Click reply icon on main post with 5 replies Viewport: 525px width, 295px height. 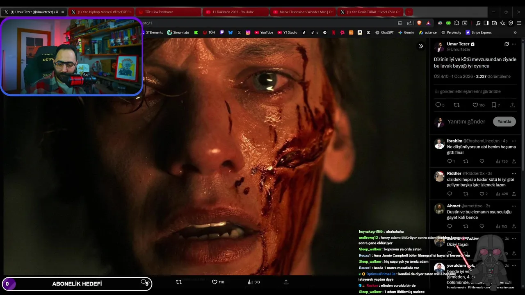pos(440,105)
